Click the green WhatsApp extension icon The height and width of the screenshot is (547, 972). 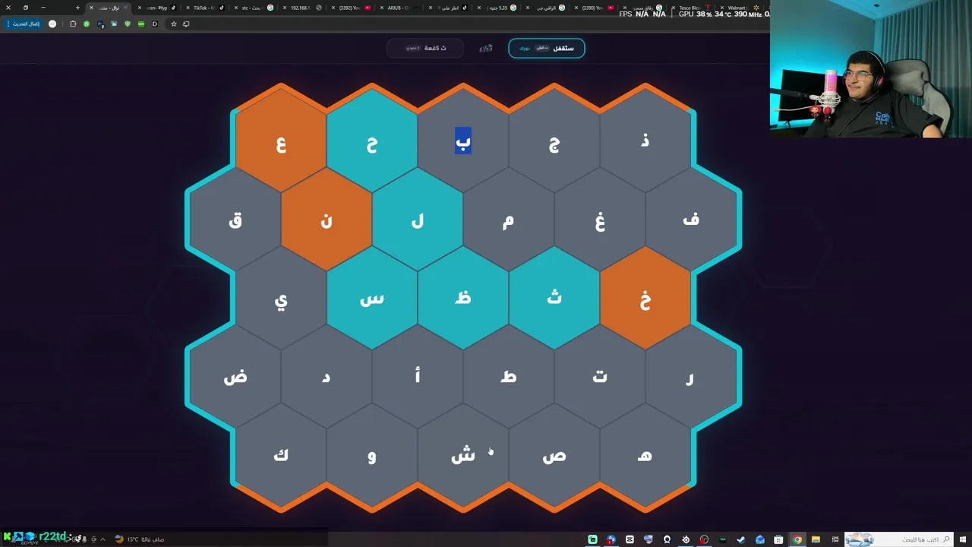87,24
